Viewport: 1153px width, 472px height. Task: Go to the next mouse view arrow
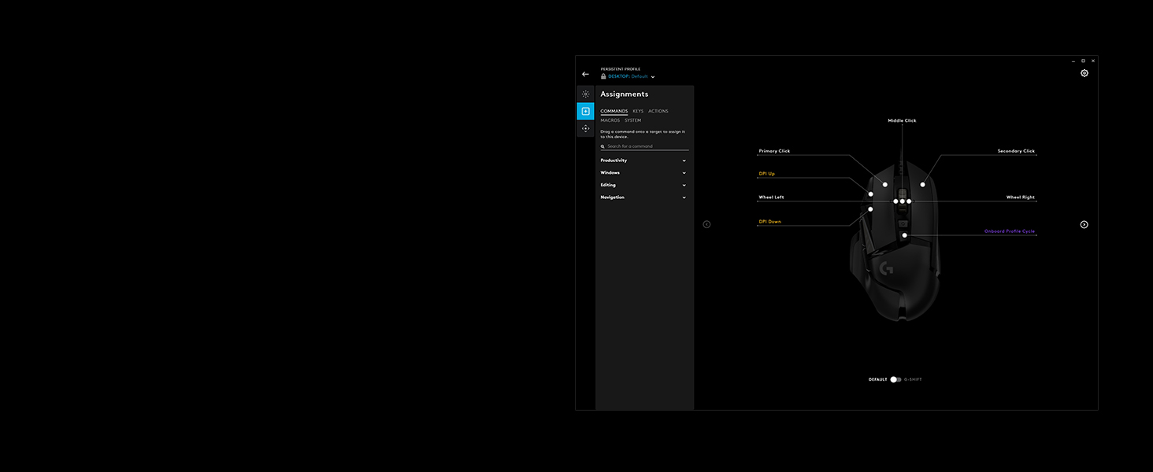pos(1084,224)
